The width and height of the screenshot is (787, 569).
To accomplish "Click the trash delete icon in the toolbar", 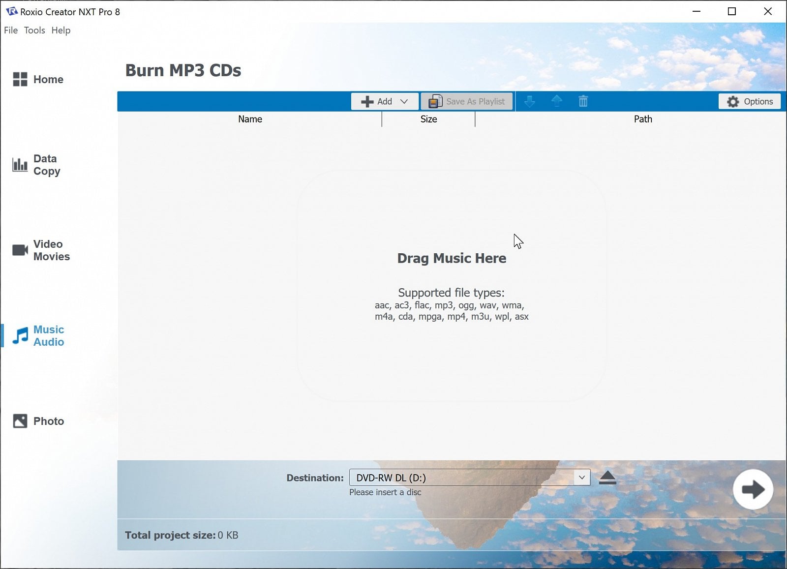I will (x=583, y=101).
